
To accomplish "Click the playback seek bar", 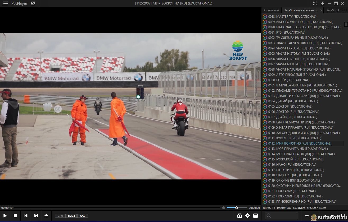I will click(x=117, y=208).
